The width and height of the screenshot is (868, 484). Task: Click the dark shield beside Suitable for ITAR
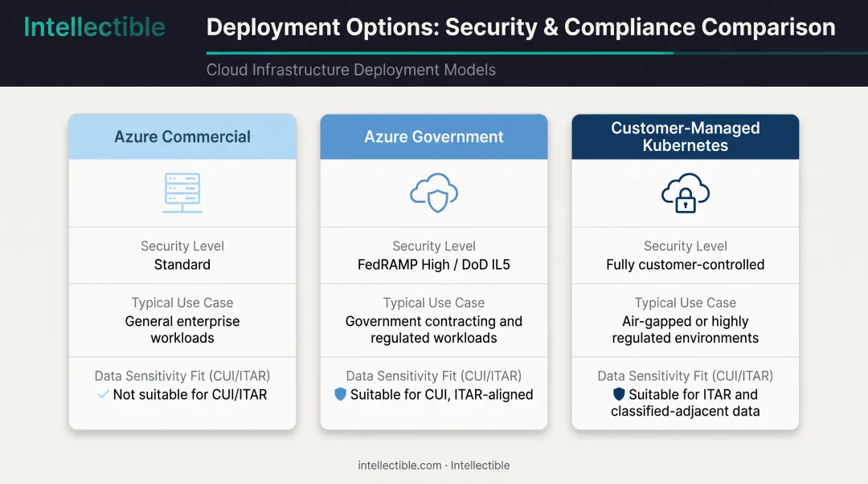(x=619, y=394)
